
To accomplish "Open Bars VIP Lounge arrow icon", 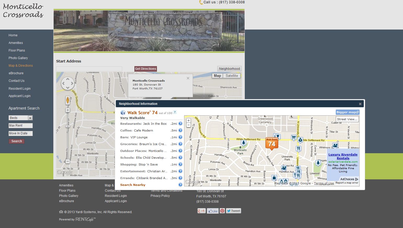I will (x=180, y=137).
